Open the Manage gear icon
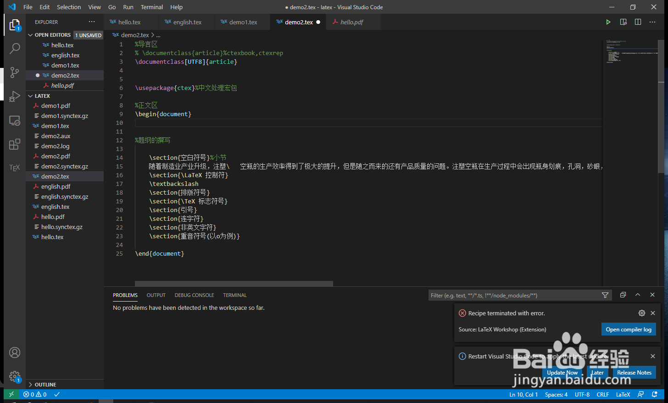The image size is (668, 403). pos(15,376)
